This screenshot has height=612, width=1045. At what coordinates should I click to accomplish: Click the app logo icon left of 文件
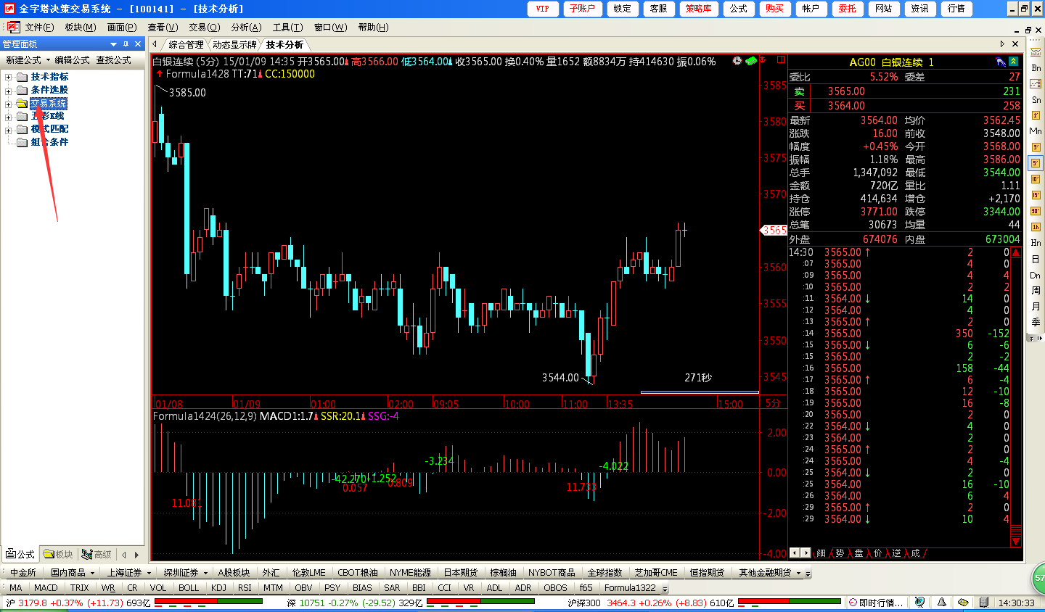[x=13, y=28]
